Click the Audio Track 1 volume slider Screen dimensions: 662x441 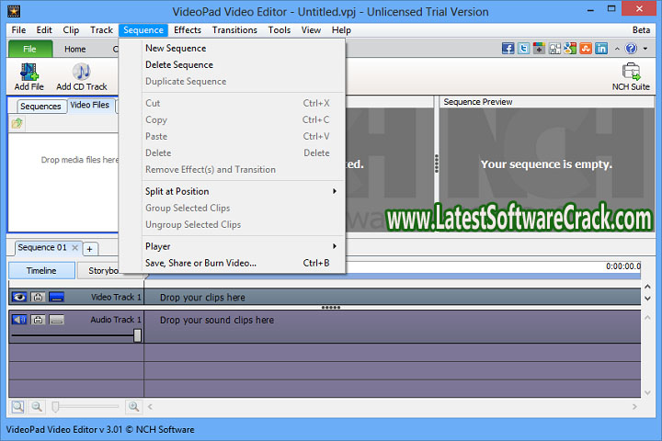tap(137, 335)
